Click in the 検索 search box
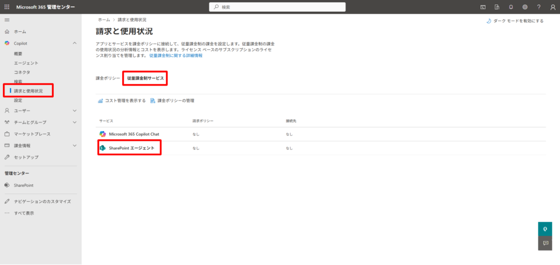This screenshot has width=560, height=265. tap(277, 7)
